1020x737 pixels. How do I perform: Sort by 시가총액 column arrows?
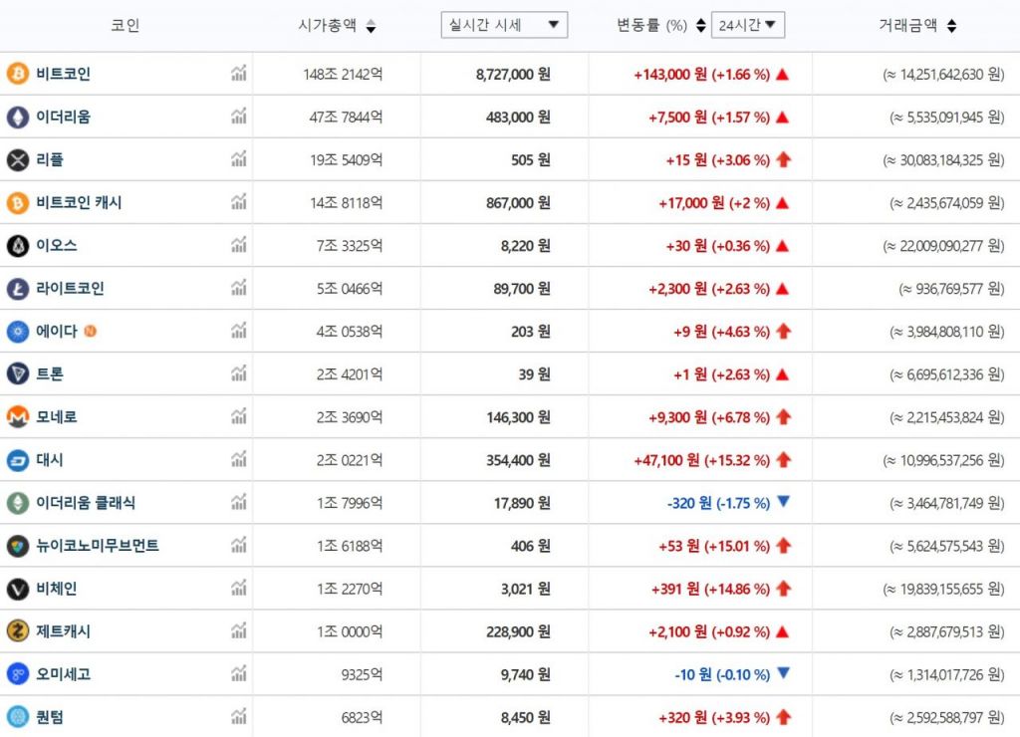pos(371,27)
